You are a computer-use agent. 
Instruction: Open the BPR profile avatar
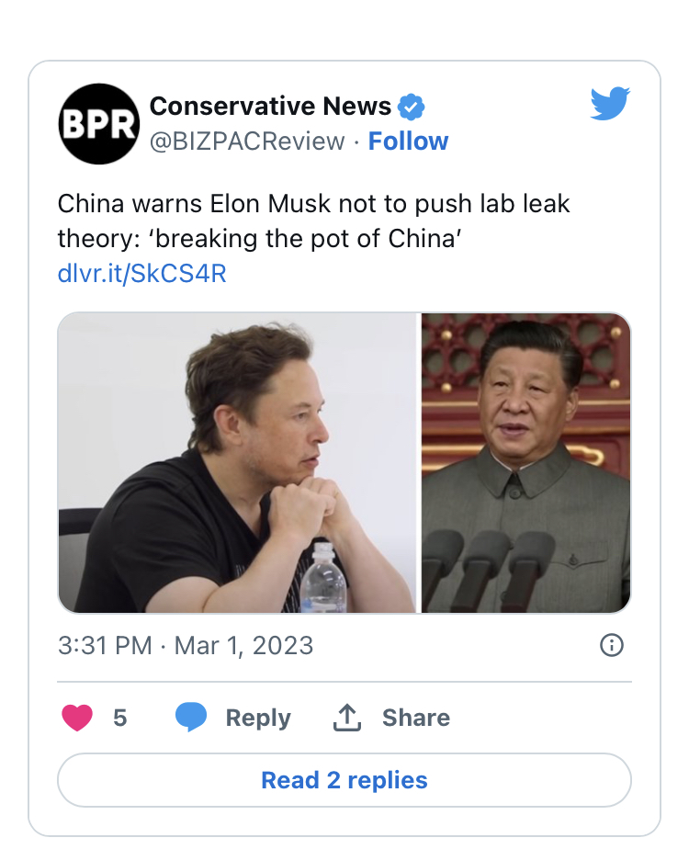[98, 124]
